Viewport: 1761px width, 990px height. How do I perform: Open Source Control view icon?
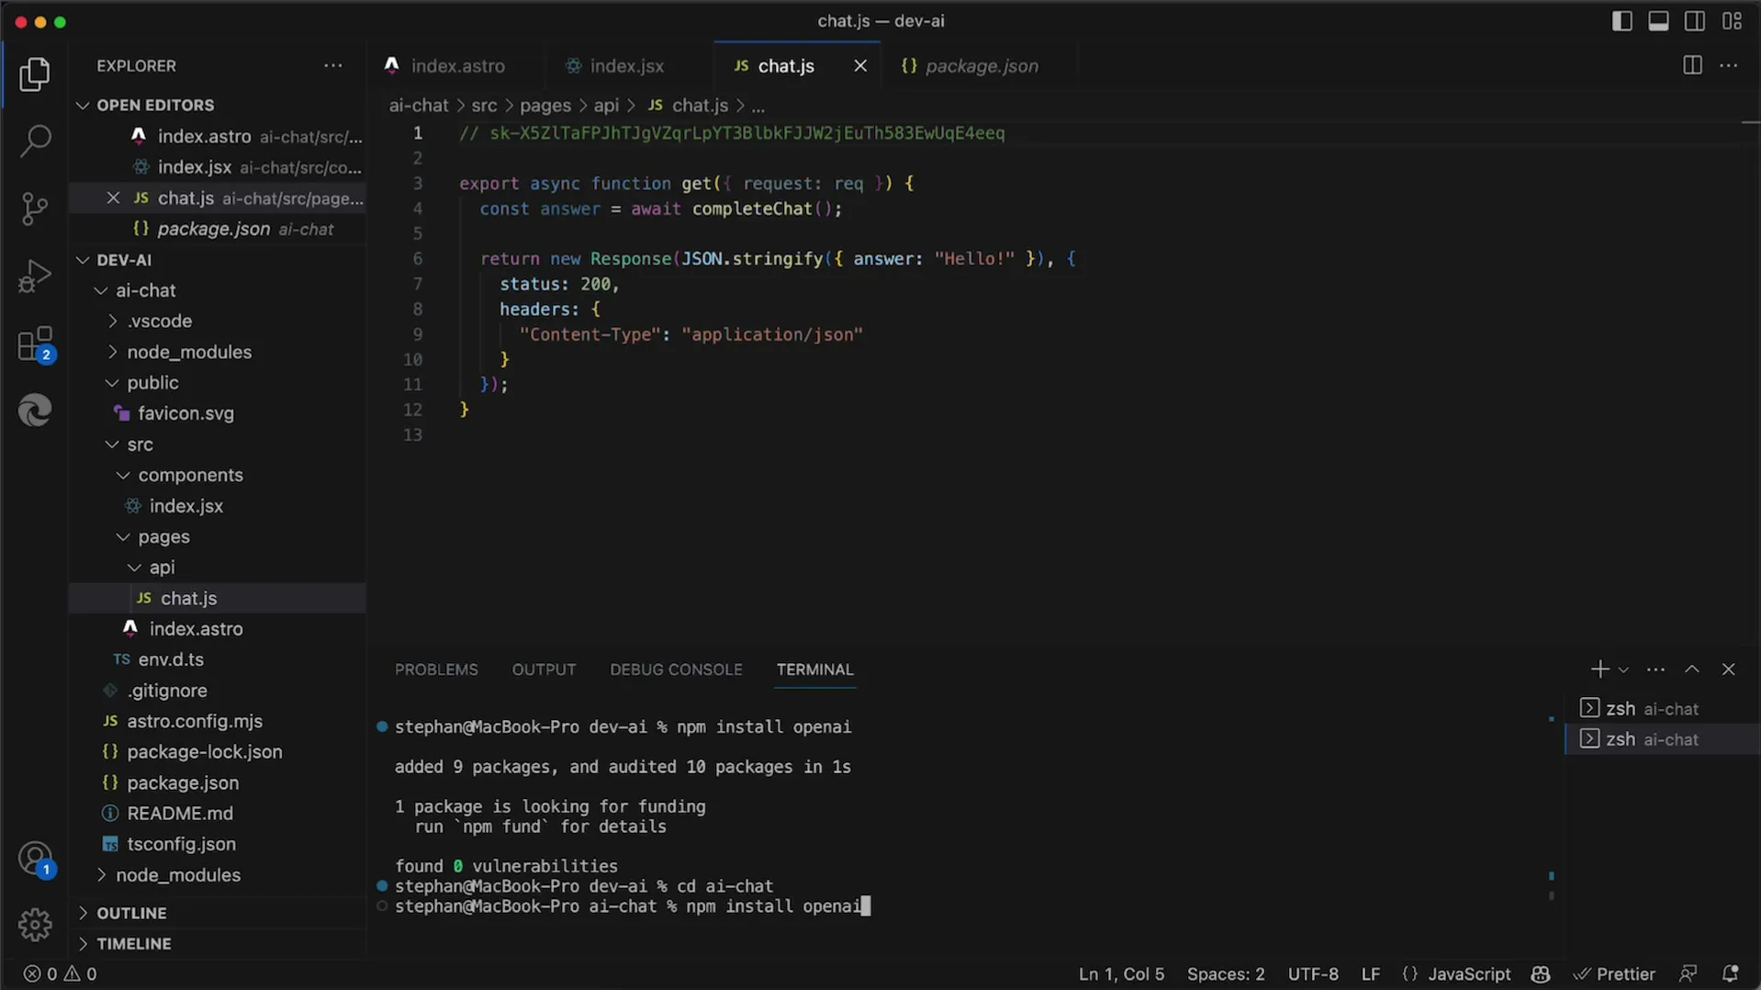(x=35, y=208)
